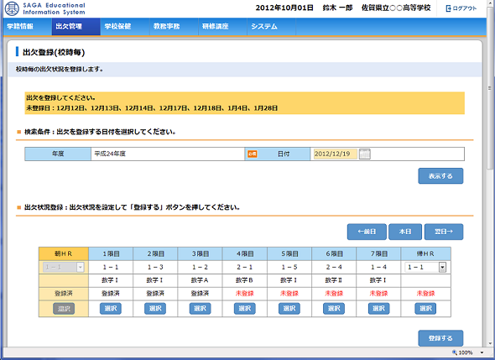Select attendance for 4限目 数学B class
The image size is (495, 360).
(x=245, y=309)
